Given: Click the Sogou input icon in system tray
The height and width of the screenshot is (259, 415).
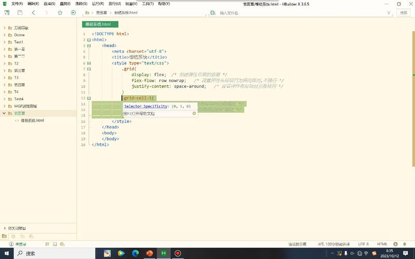Looking at the screenshot, I should coord(374,253).
